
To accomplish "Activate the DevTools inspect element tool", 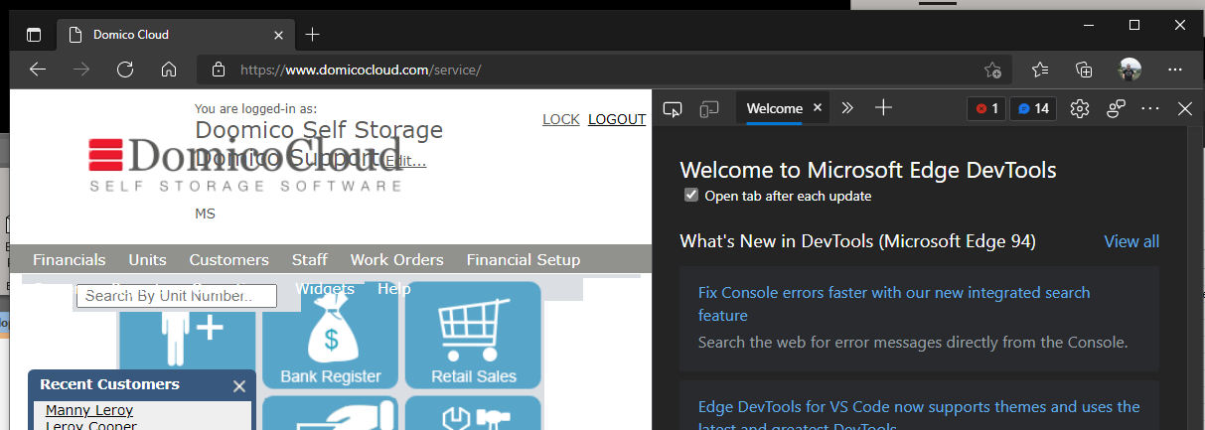I will pyautogui.click(x=674, y=108).
